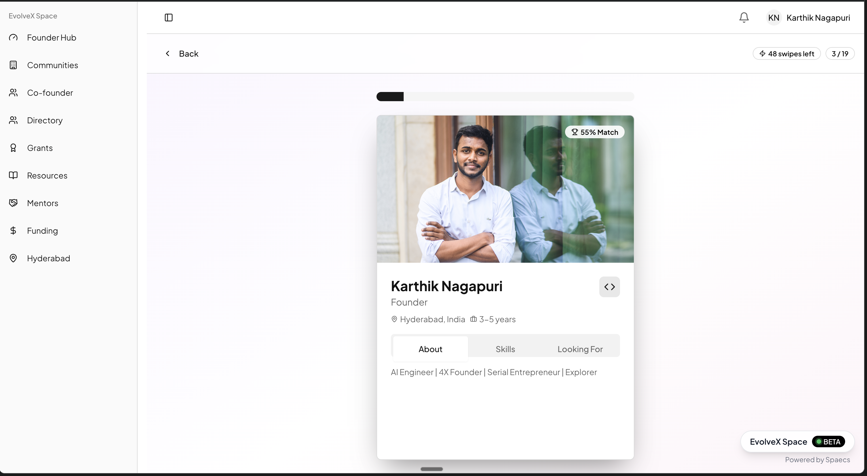Open the Directory sidebar item
867x476 pixels.
point(44,120)
